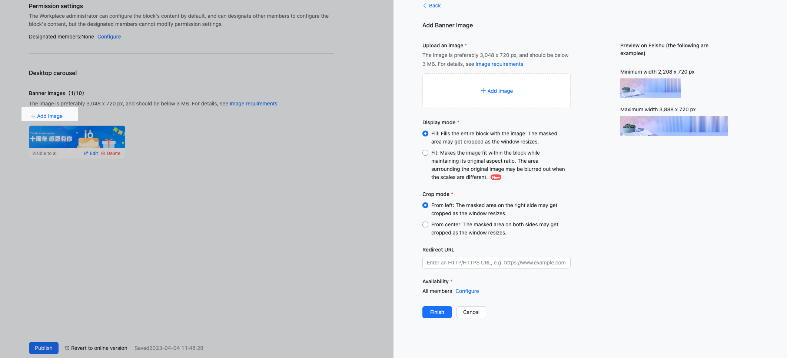Viewport: 787px width, 358px height.
Task: Publish the workplace changes
Action: [x=44, y=348]
